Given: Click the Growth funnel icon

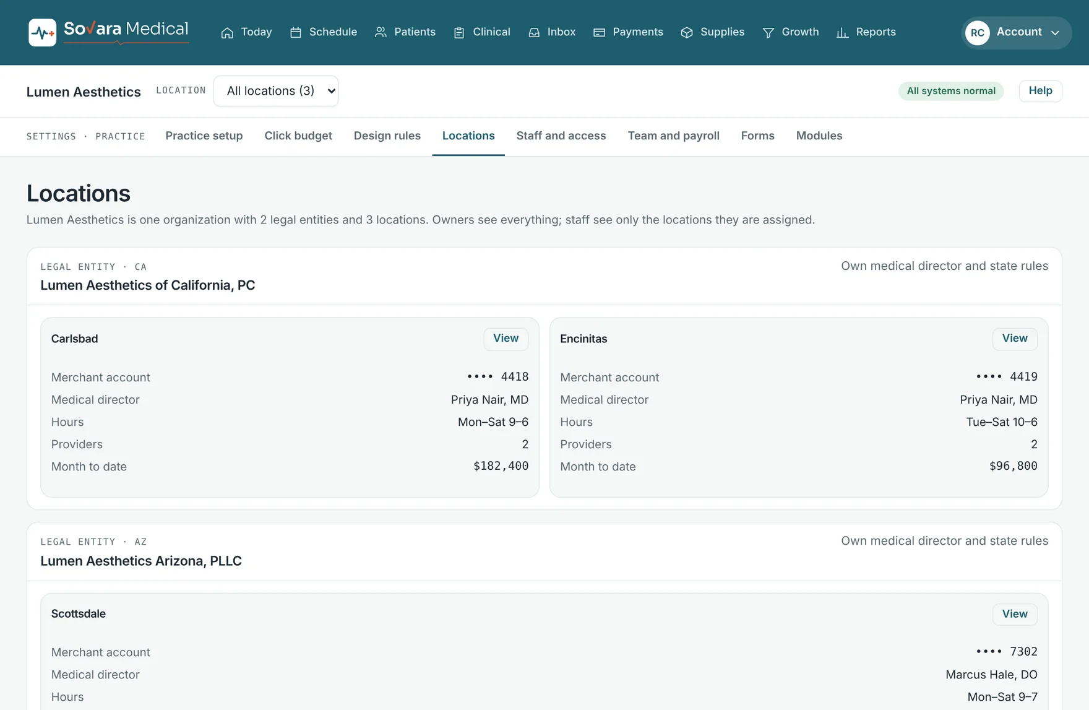Looking at the screenshot, I should [768, 33].
